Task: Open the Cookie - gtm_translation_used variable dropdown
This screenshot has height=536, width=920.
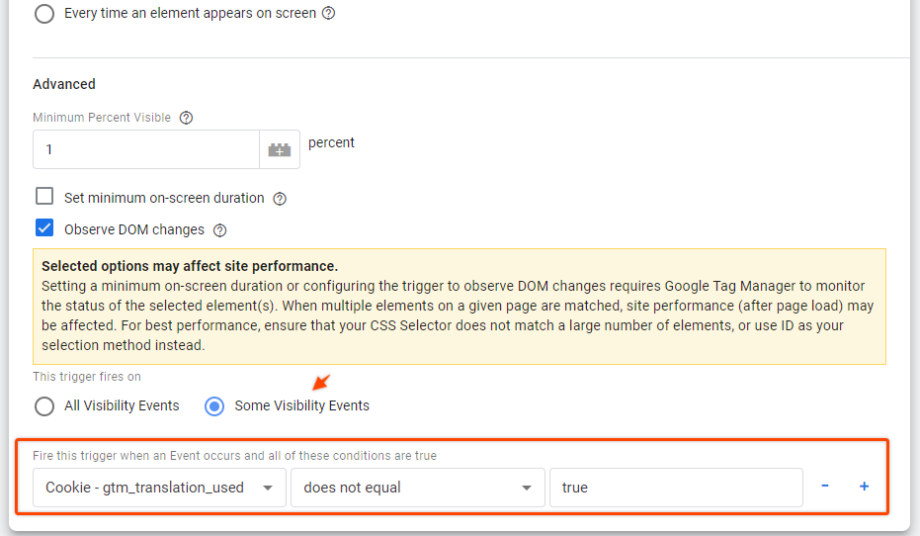Action: coord(160,488)
